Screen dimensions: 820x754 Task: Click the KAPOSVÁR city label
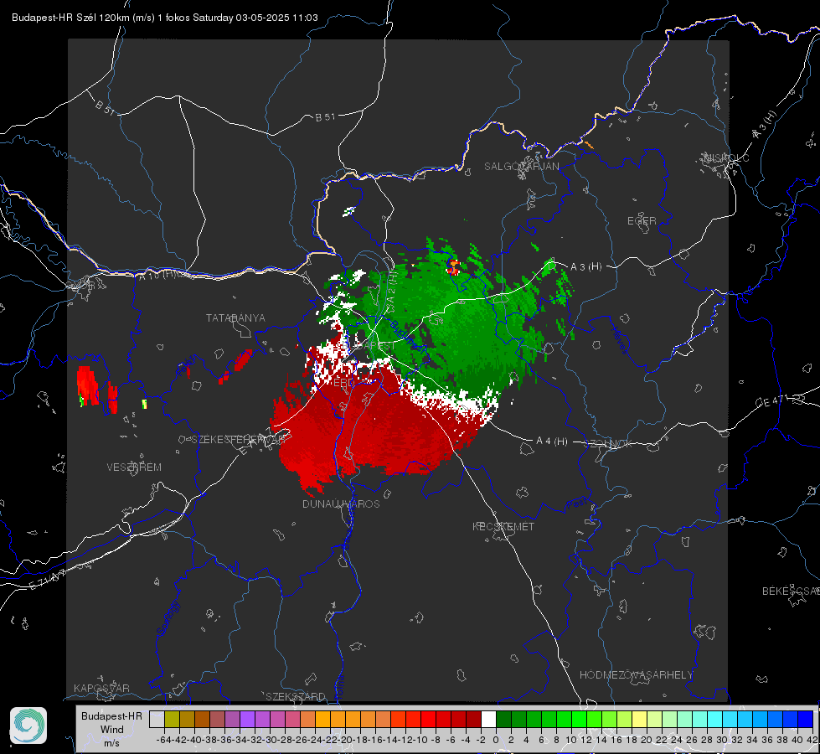(x=101, y=688)
